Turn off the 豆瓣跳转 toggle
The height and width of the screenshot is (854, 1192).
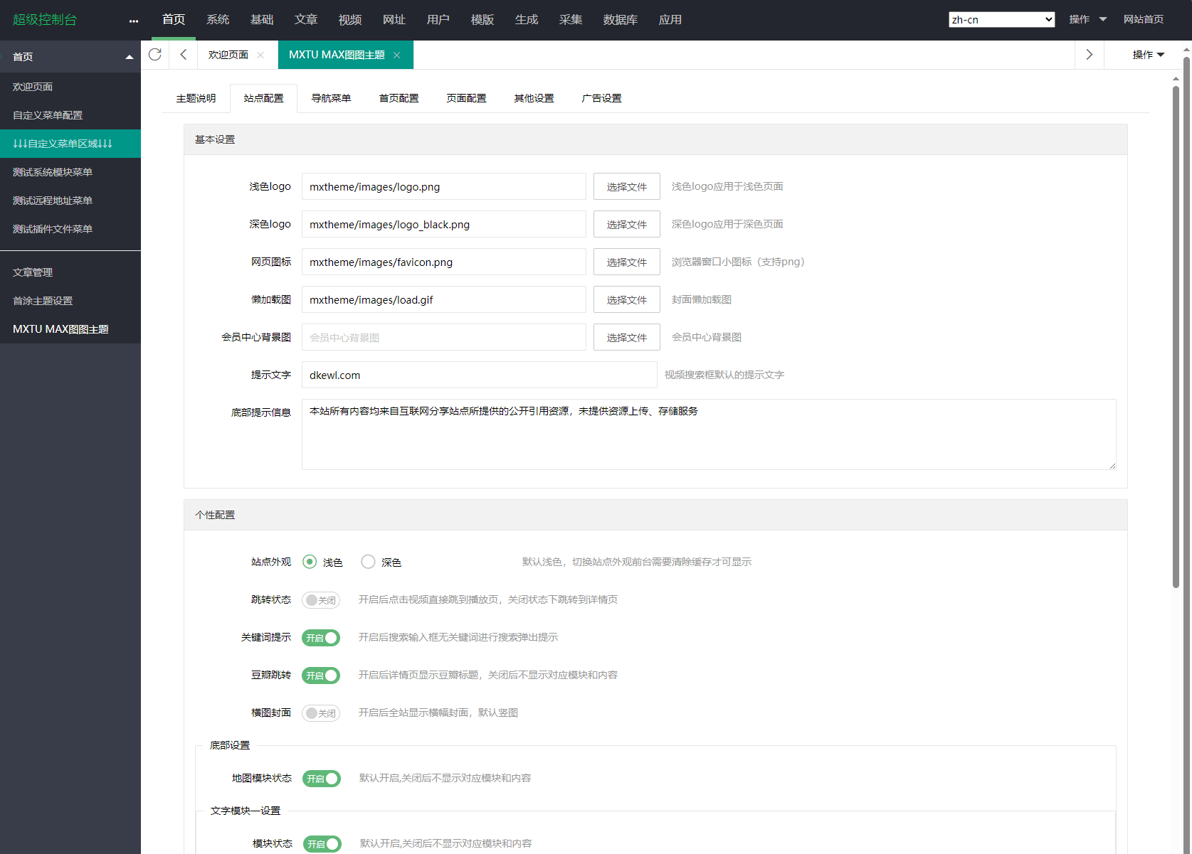[320, 675]
